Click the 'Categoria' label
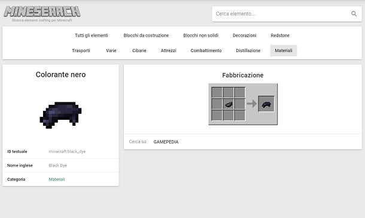This screenshot has height=218, width=365. point(16,179)
